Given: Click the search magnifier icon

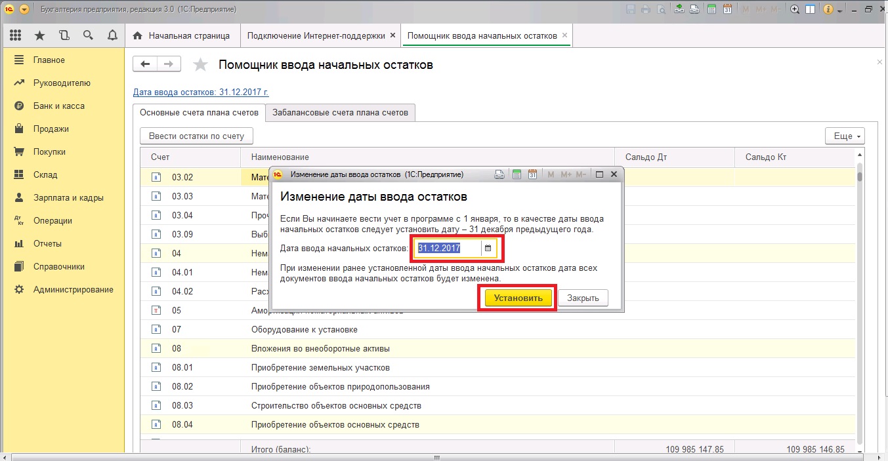Looking at the screenshot, I should click(88, 35).
